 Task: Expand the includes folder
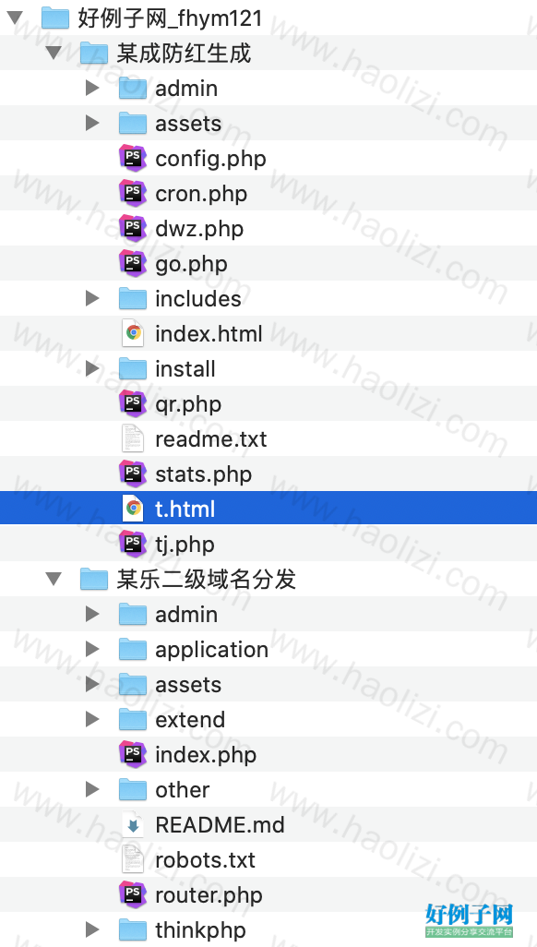click(92, 298)
